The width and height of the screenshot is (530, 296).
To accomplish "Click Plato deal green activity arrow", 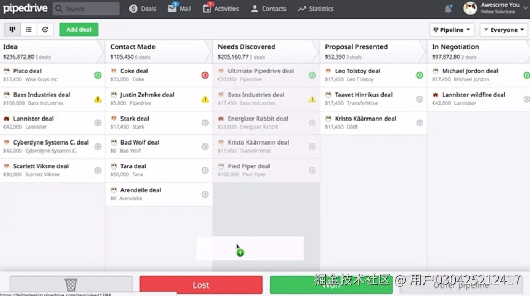I will coord(97,75).
